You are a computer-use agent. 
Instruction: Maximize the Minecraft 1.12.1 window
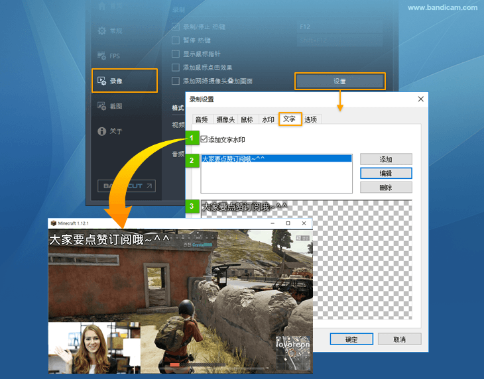(288, 223)
